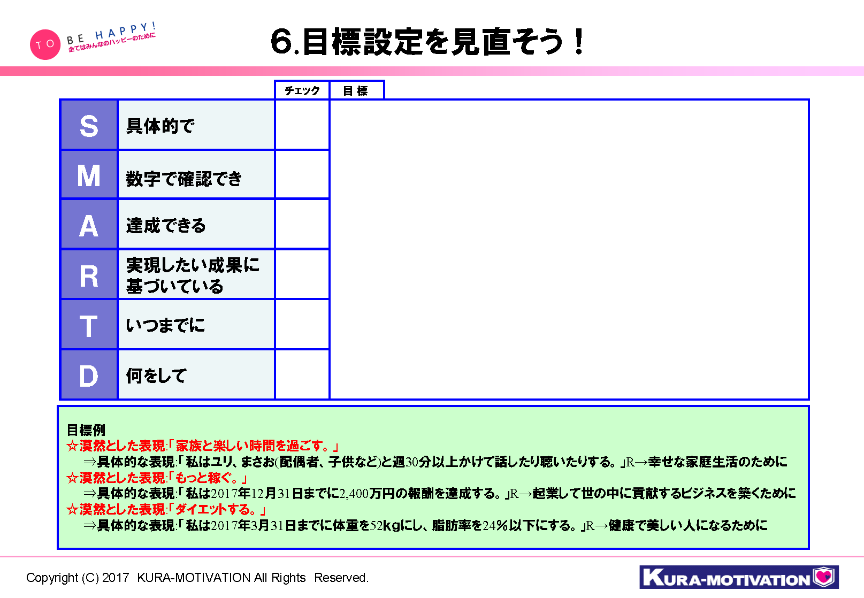Viewport: 864px width, 598px height.
Task: Click the red line ダイエットする。
Action: pos(166,509)
